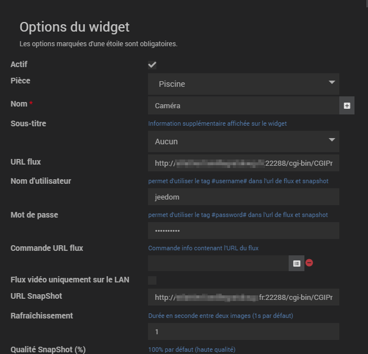Click into the URL flux field

244,163
